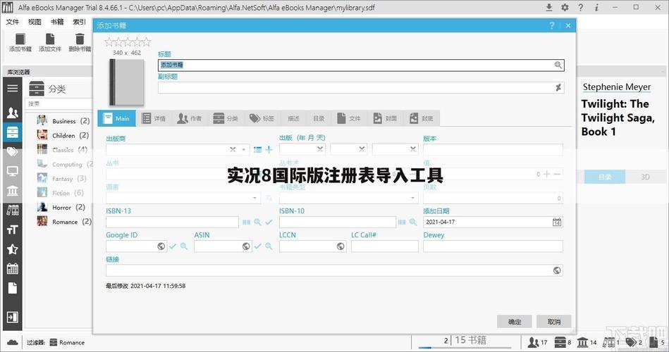
Task: Select the calendar icon in sidebar
Action: pos(13,268)
